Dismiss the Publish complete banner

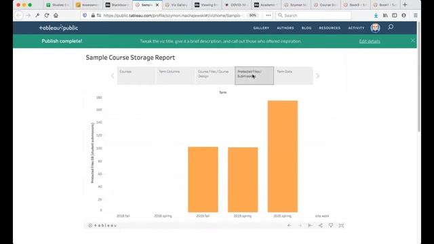[x=413, y=41]
